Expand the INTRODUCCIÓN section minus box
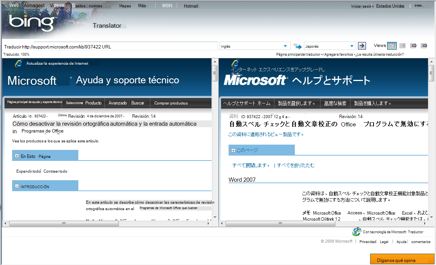 click(x=16, y=186)
